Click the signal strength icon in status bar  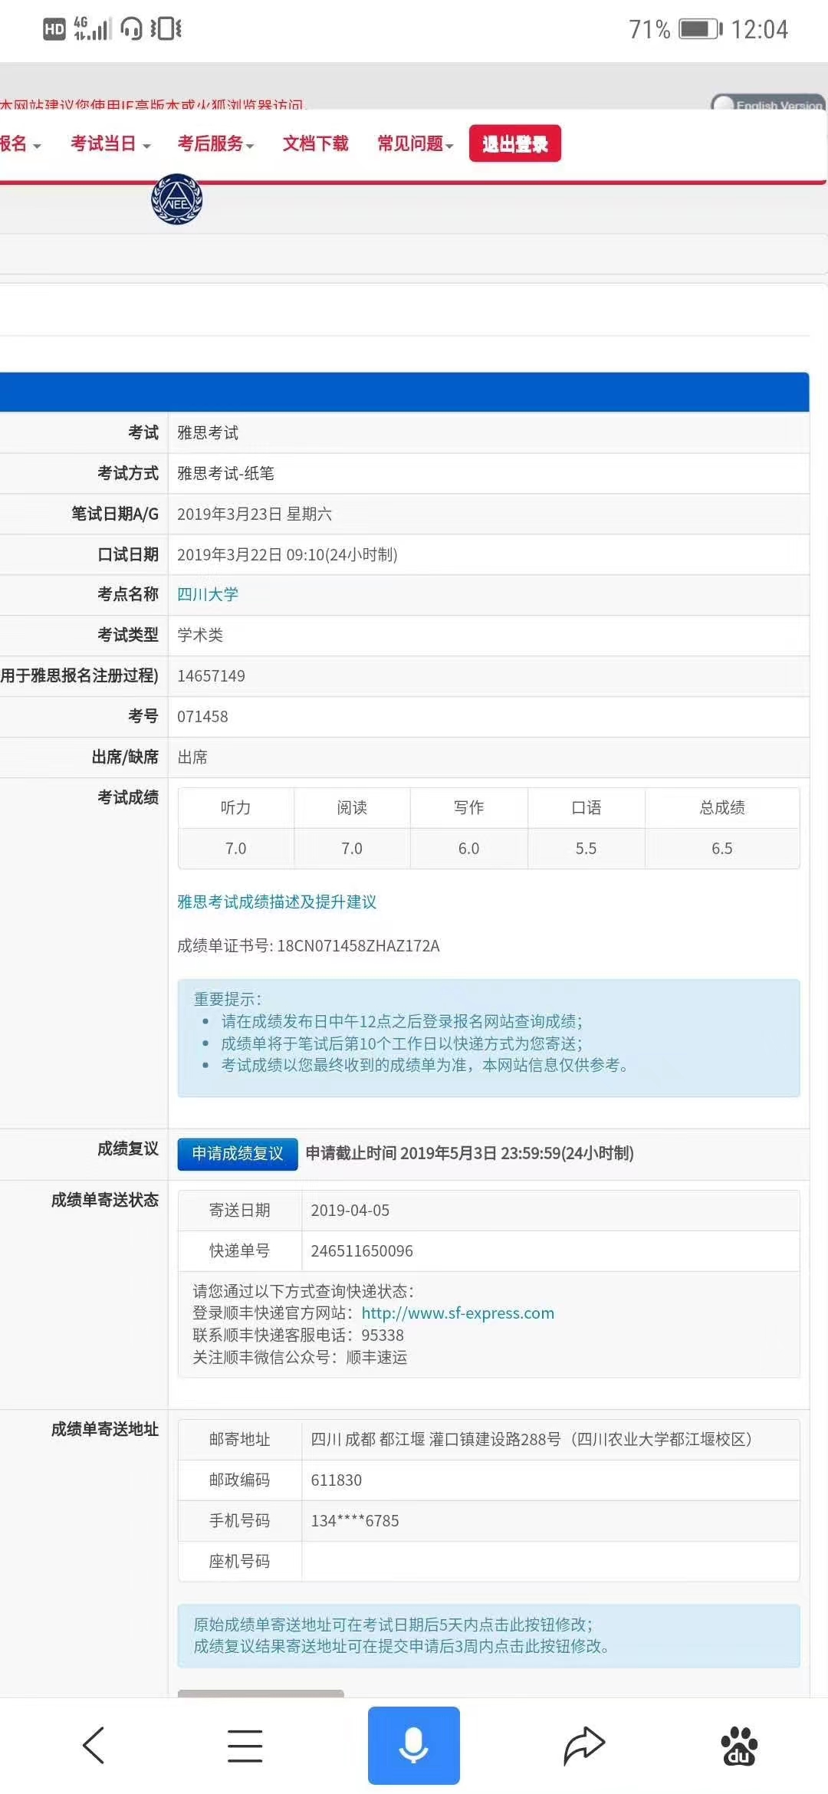[92, 28]
